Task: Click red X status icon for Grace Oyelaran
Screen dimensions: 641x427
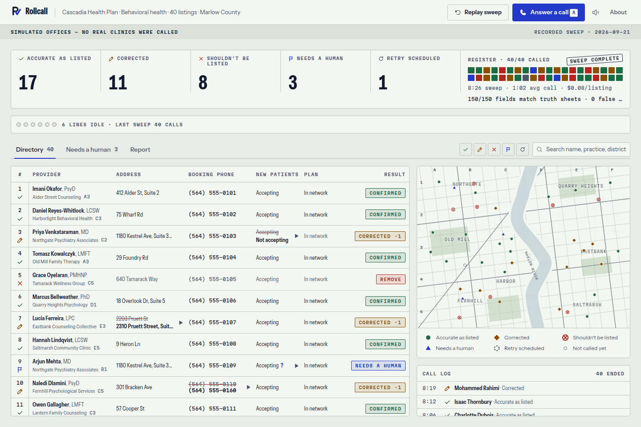Action: [20, 283]
